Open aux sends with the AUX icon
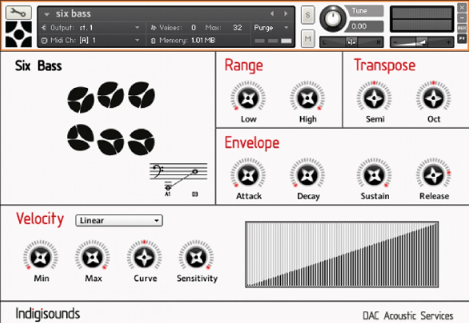 pyautogui.click(x=462, y=27)
